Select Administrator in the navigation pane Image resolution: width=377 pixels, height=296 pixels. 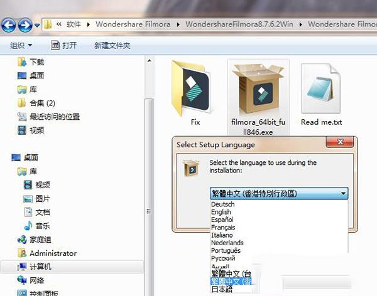point(53,253)
